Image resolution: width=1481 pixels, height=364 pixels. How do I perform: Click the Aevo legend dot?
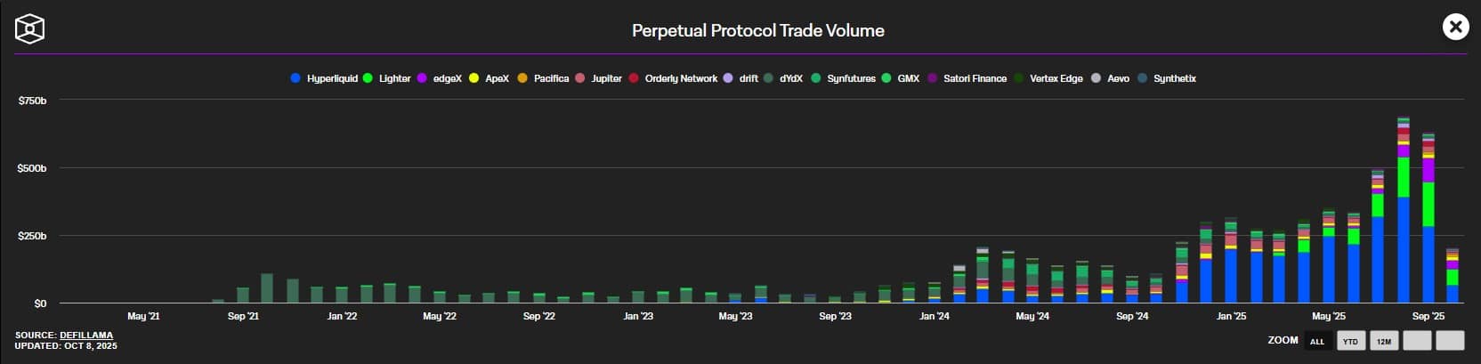pyautogui.click(x=1096, y=78)
